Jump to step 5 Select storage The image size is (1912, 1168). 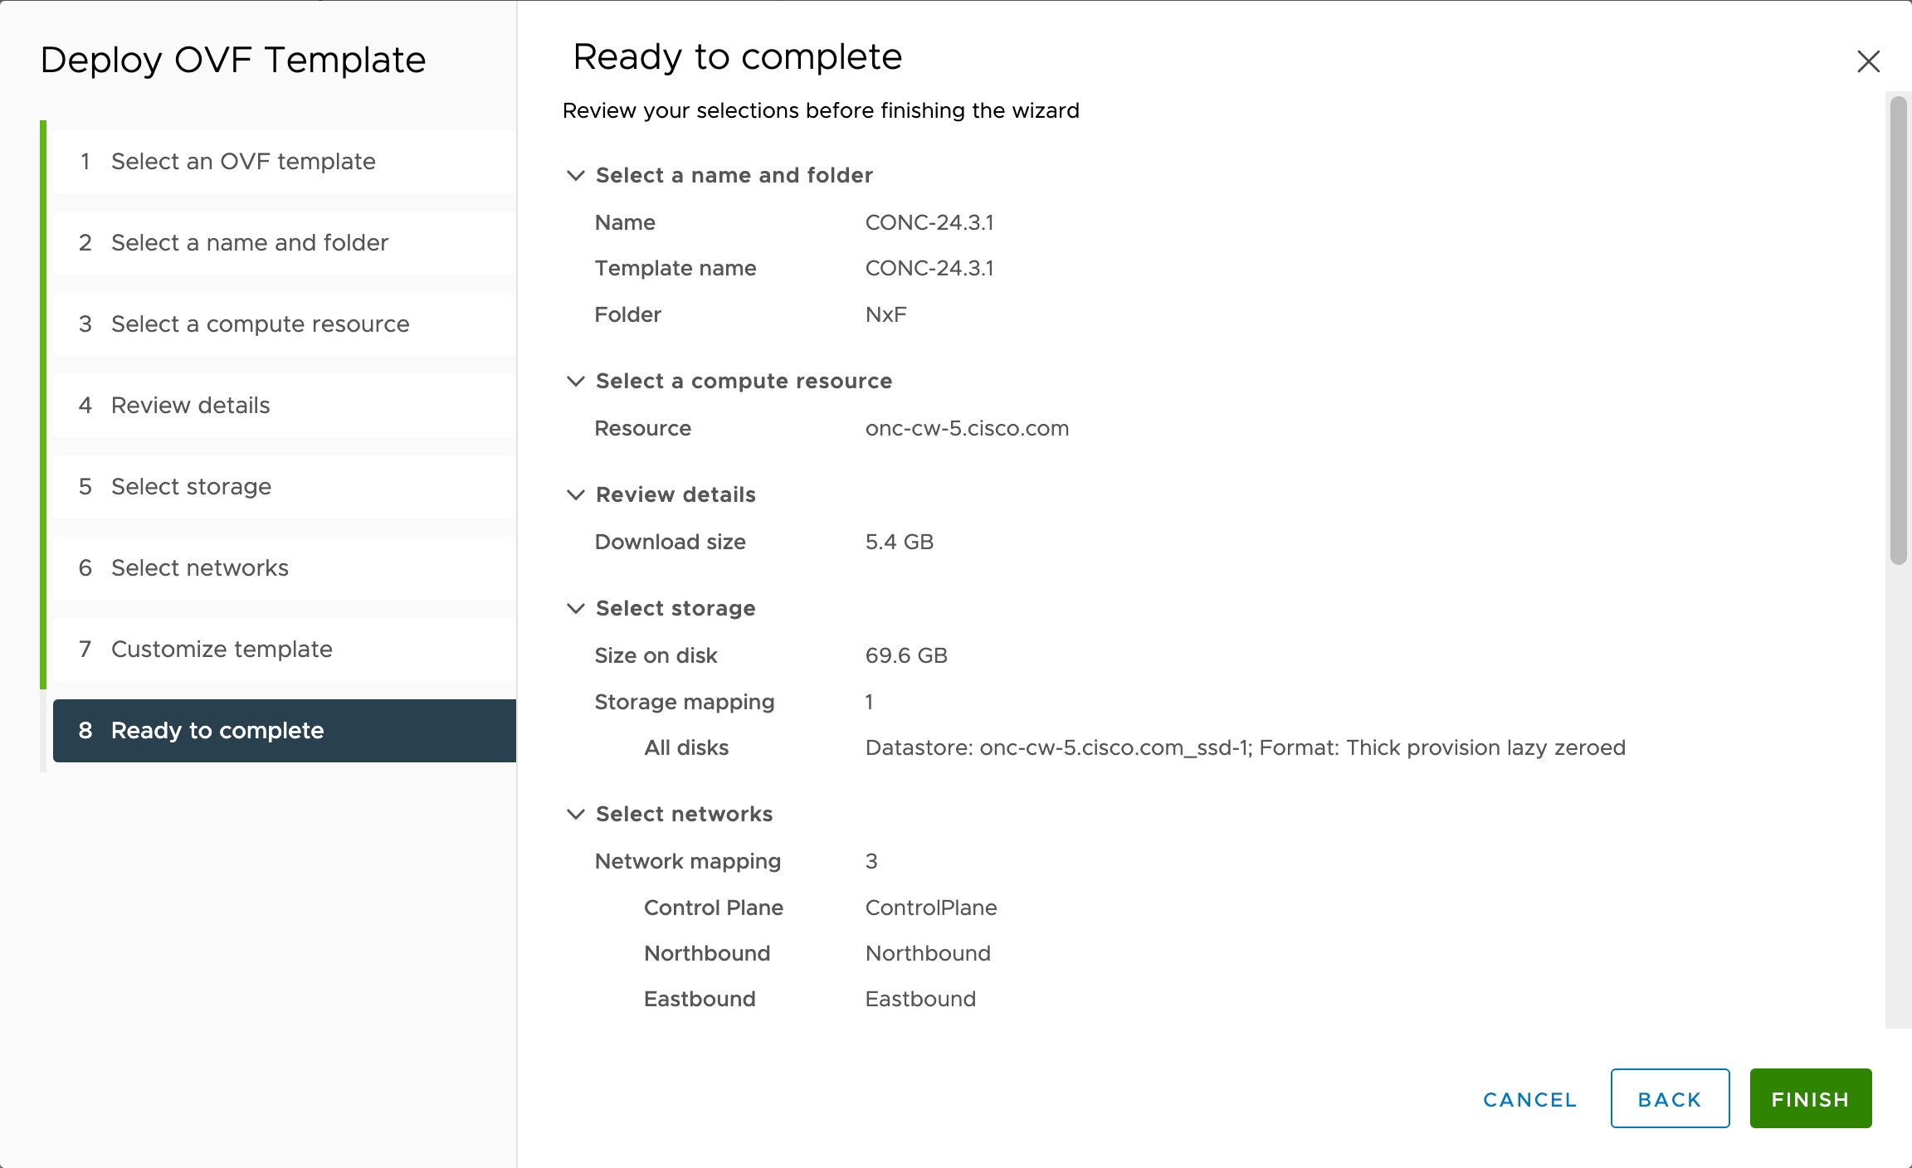pos(285,486)
